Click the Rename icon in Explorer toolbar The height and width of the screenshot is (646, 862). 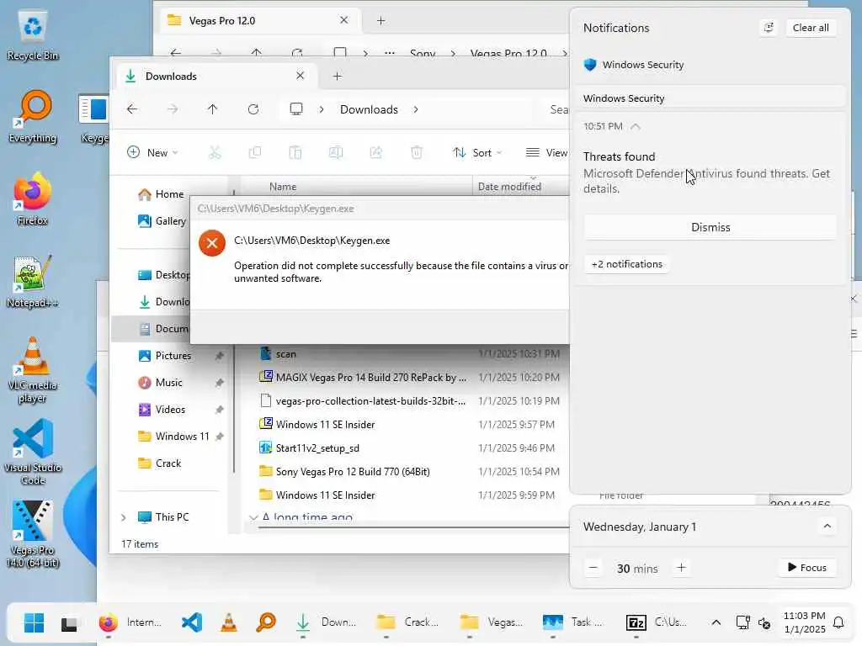point(335,152)
